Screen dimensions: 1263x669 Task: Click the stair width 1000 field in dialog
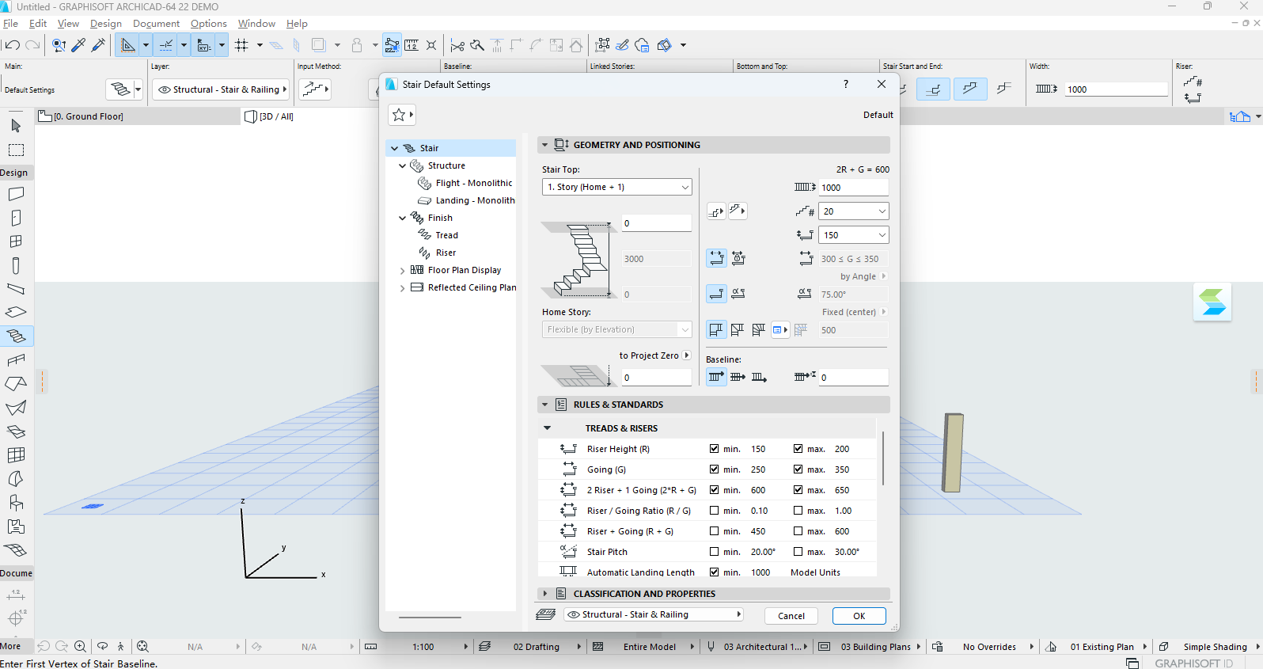(853, 188)
